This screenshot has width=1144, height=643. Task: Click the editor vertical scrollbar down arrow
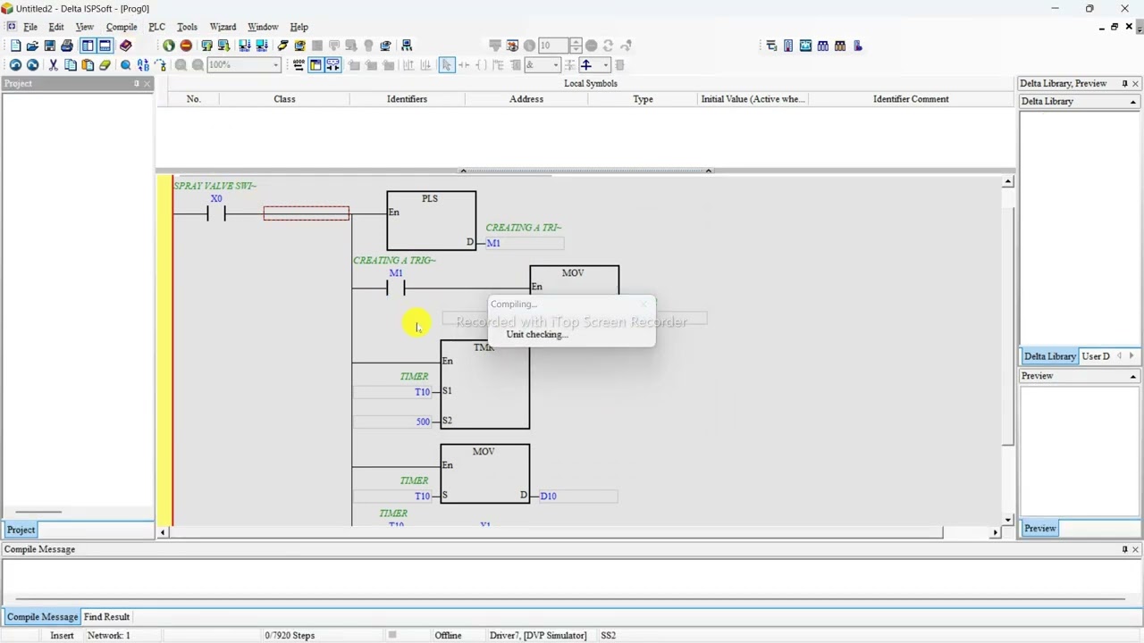[1008, 520]
